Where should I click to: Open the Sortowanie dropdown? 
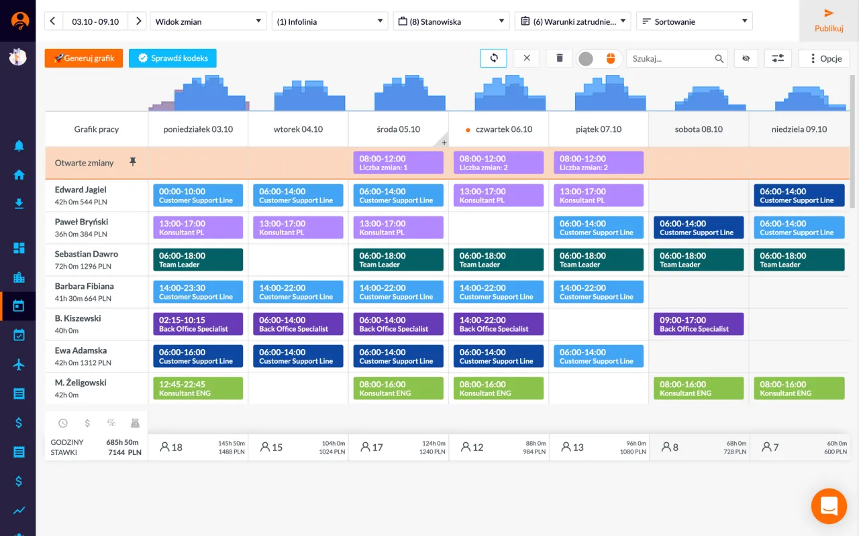(x=694, y=21)
